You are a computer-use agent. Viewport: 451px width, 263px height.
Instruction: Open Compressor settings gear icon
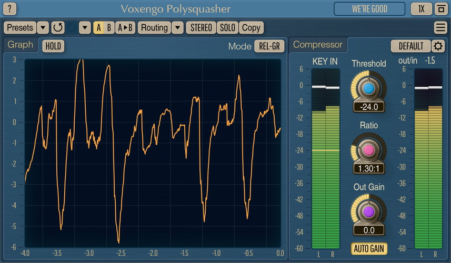tap(438, 46)
